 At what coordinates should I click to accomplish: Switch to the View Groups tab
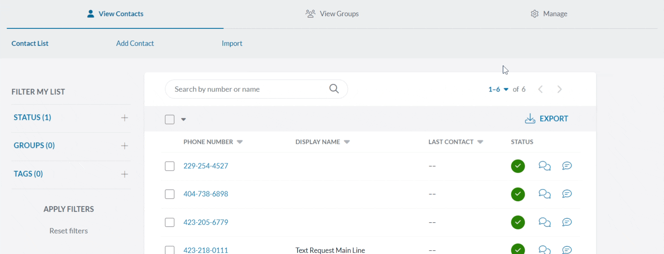point(332,14)
